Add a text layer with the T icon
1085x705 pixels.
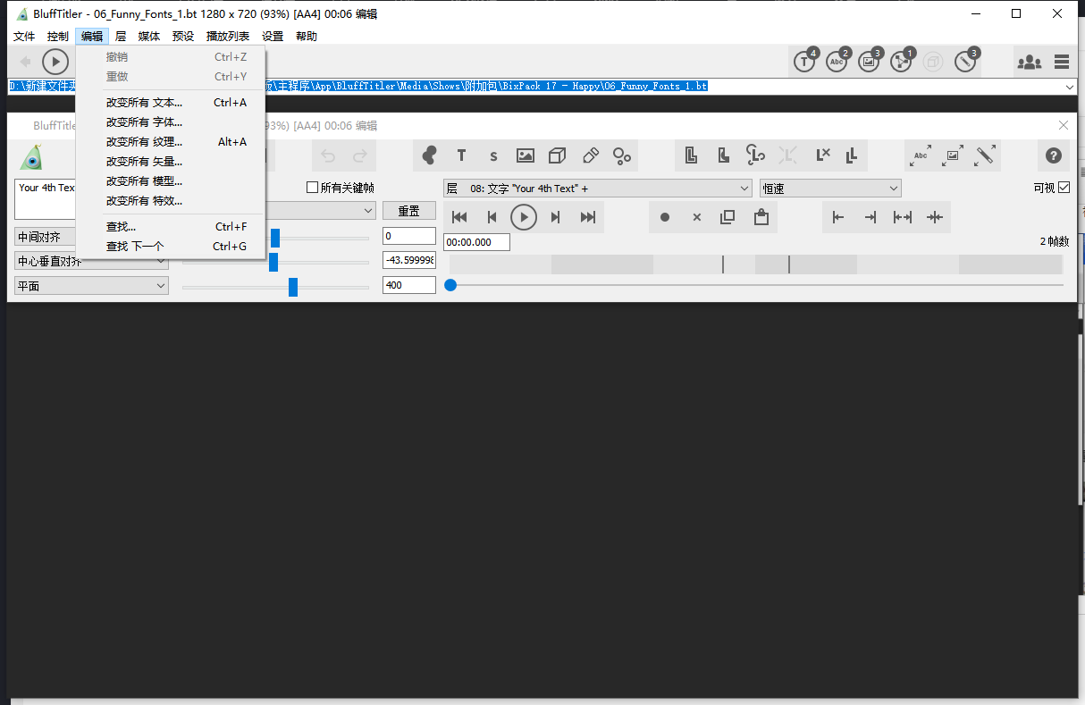(461, 155)
